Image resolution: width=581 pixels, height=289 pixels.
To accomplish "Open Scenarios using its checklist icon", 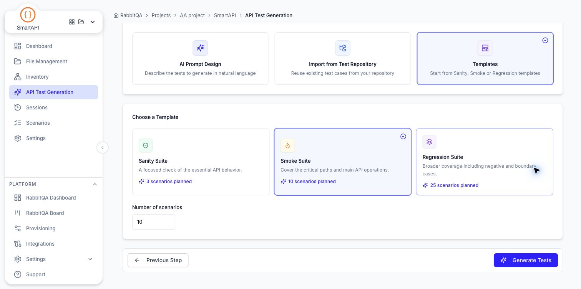I will (18, 123).
